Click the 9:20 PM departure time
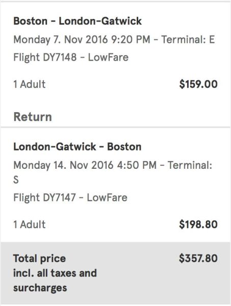Screen dimensions: 231x306 tap(131, 39)
